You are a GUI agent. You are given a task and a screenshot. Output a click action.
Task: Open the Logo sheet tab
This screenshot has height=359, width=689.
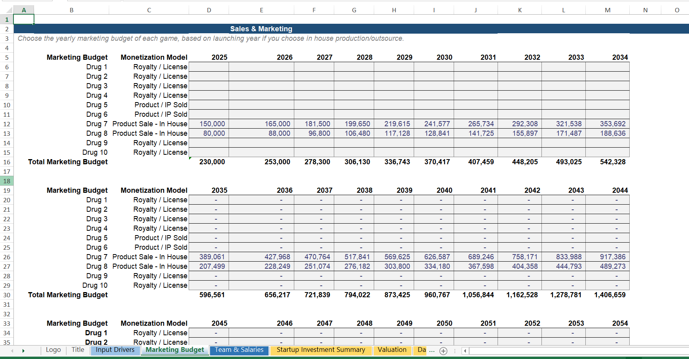53,350
